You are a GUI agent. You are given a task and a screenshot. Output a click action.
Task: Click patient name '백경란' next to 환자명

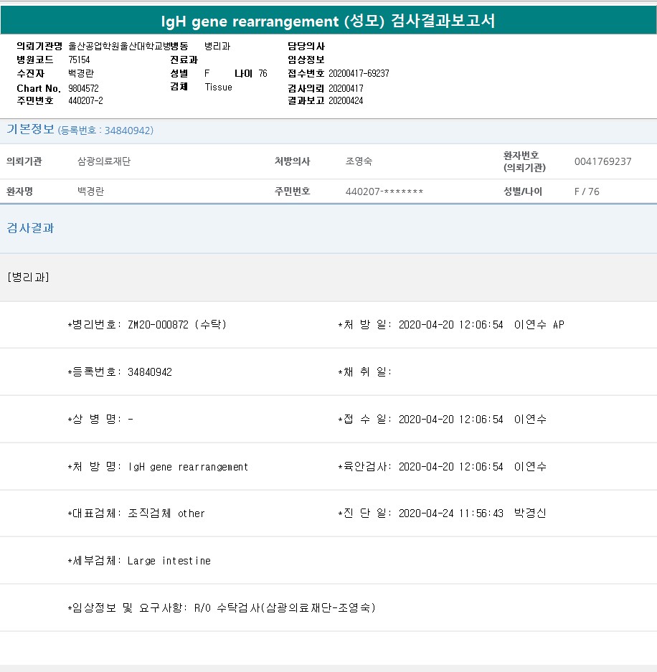(x=90, y=191)
